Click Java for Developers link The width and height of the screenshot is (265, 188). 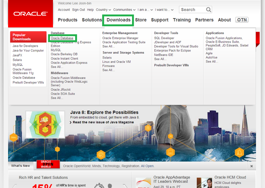(x=25, y=46)
